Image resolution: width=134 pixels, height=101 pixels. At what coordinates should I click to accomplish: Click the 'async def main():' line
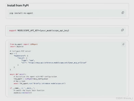[18, 74]
